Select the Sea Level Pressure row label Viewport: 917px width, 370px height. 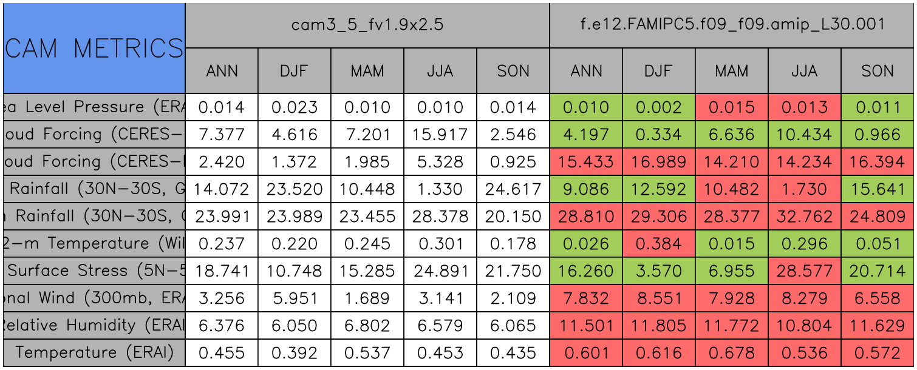tap(94, 107)
